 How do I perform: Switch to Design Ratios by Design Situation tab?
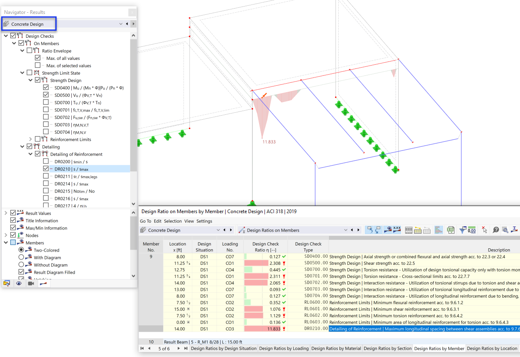(x=224, y=348)
